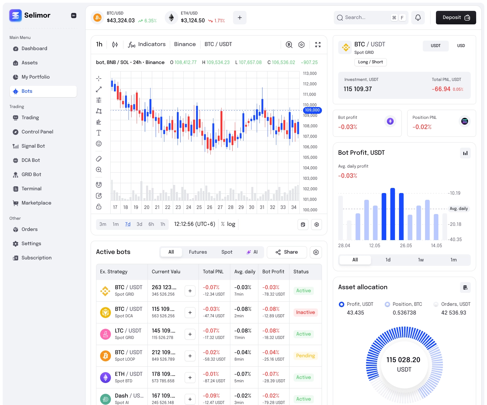Screen dimensions: 487x405
Task: Open notifications bell icon
Action: (x=418, y=18)
